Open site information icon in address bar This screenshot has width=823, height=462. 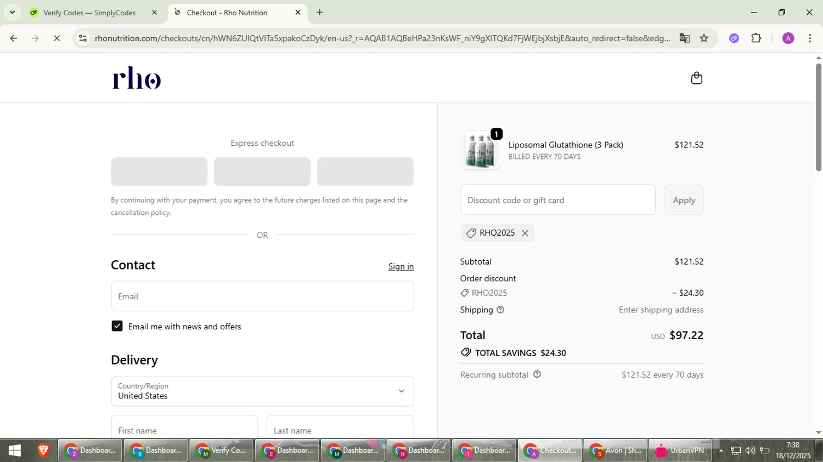[83, 38]
